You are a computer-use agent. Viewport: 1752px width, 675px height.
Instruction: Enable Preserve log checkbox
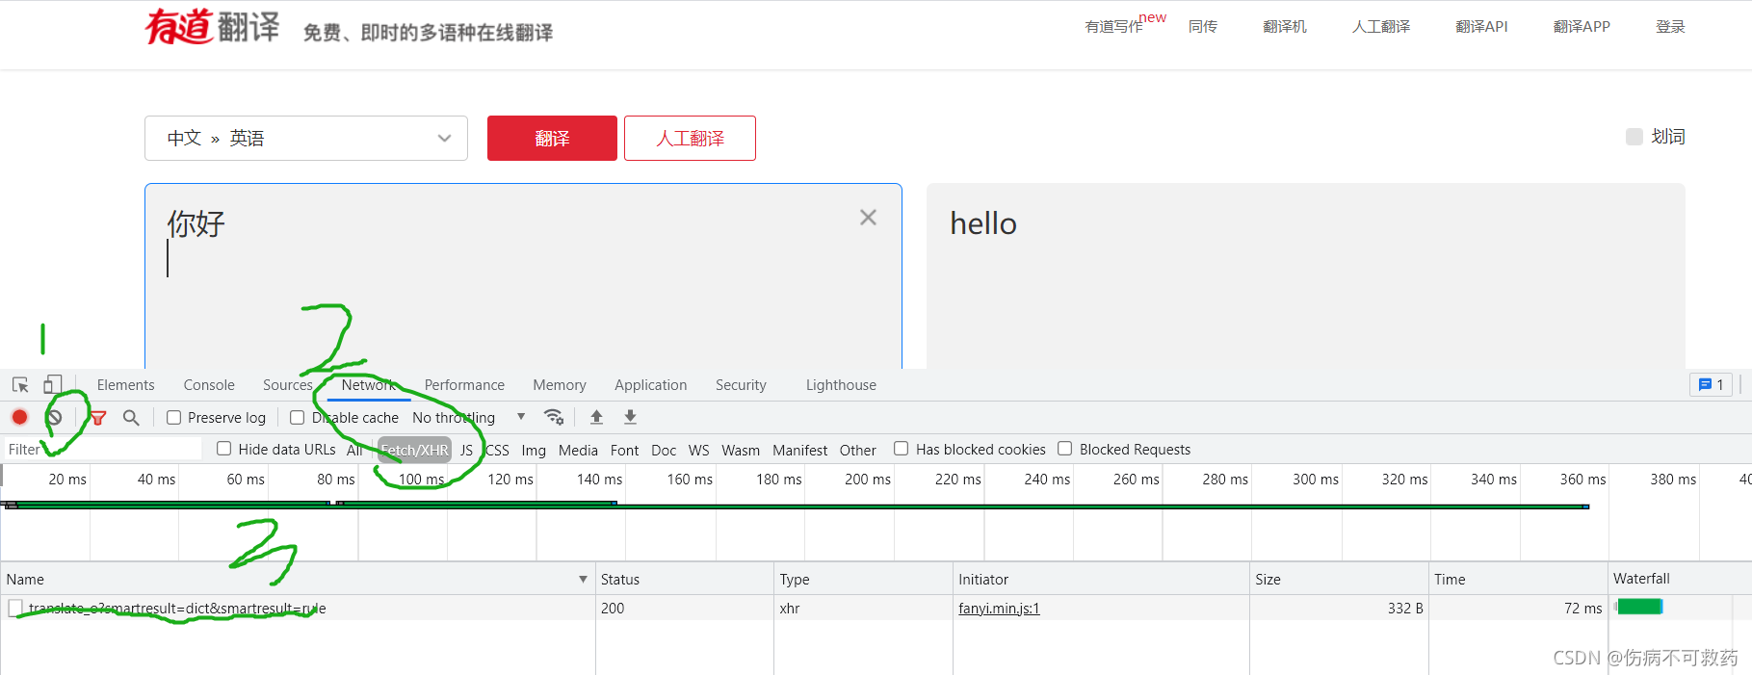tap(174, 417)
